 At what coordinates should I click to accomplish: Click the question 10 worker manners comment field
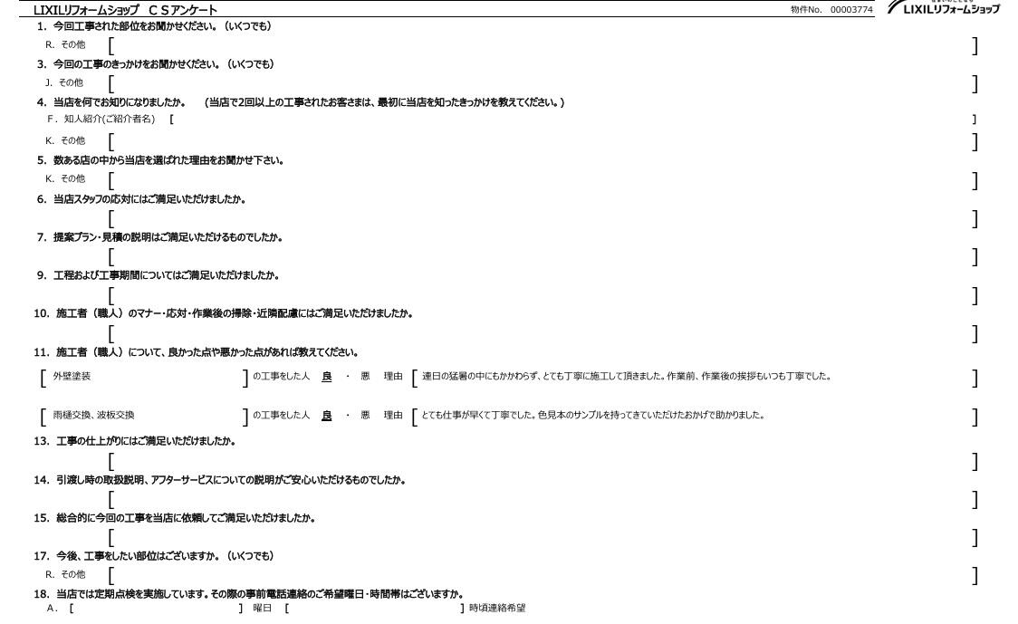[542, 334]
